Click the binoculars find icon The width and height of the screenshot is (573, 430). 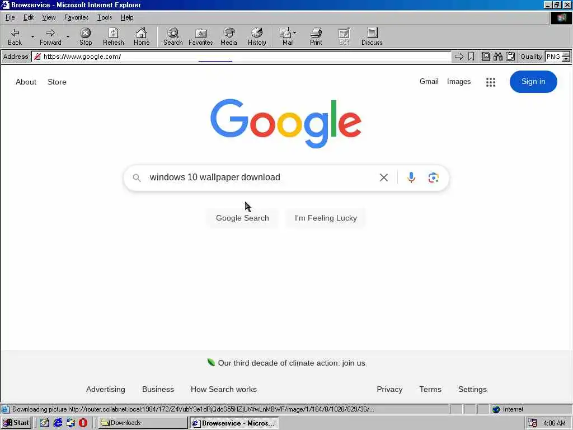pyautogui.click(x=497, y=57)
